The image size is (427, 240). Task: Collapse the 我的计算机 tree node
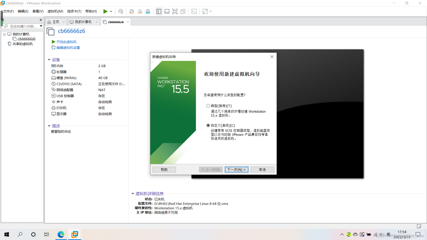tap(4, 34)
